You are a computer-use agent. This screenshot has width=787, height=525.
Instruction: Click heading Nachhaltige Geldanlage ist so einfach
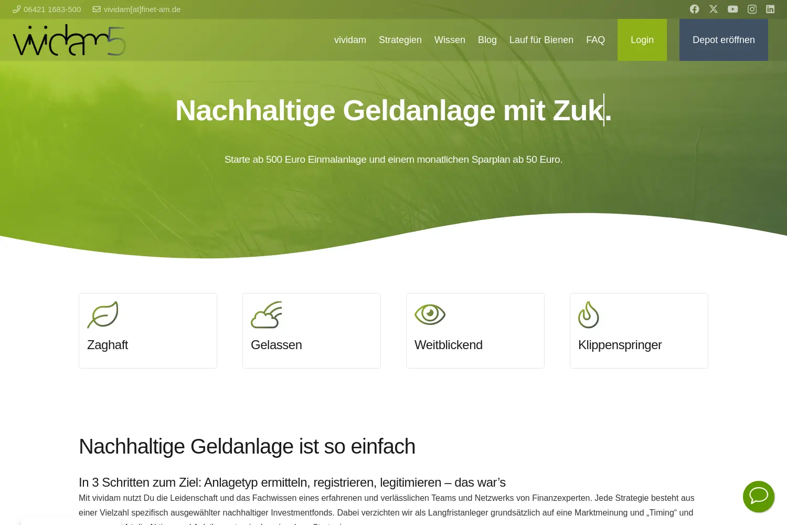click(x=247, y=447)
